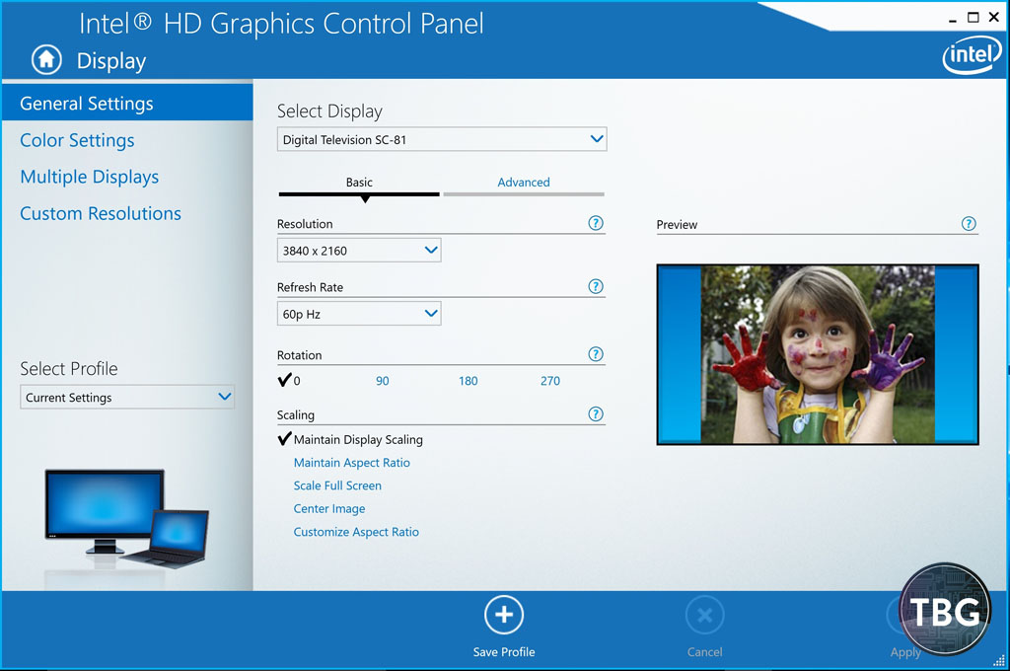Click the Cancel button

[x=704, y=618]
